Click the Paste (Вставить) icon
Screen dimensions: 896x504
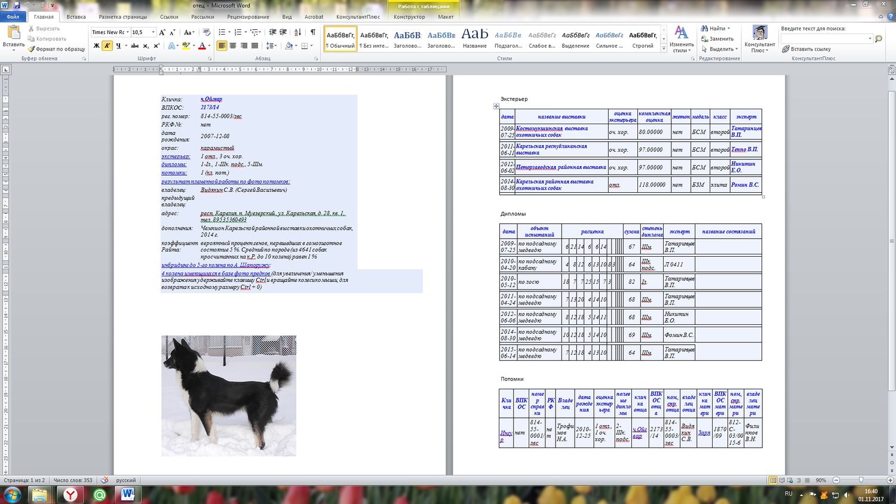[13, 33]
